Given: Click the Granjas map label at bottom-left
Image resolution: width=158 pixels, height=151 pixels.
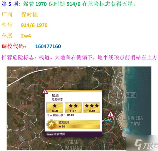Looking at the screenshot, I should tap(24, 149).
